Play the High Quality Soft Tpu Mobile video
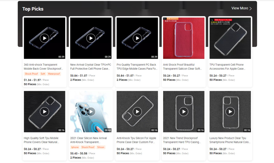Screen dimensions: 274x163 coord(44,111)
